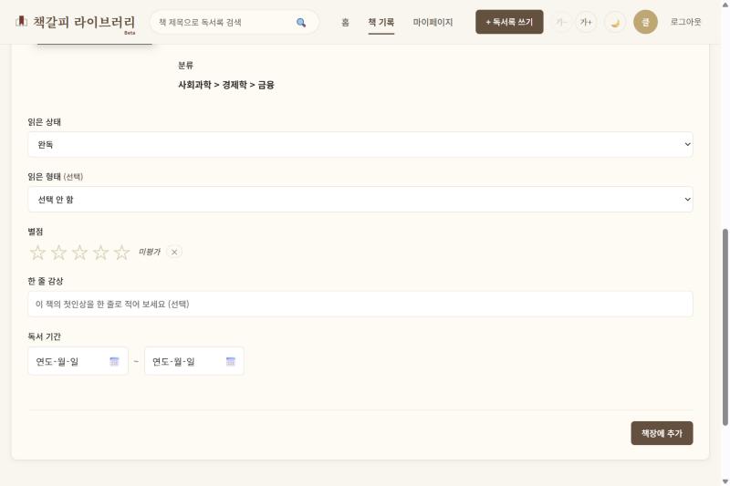The width and height of the screenshot is (730, 486).
Task: Open the 읽은 형태 dropdown
Action: pyautogui.click(x=360, y=200)
